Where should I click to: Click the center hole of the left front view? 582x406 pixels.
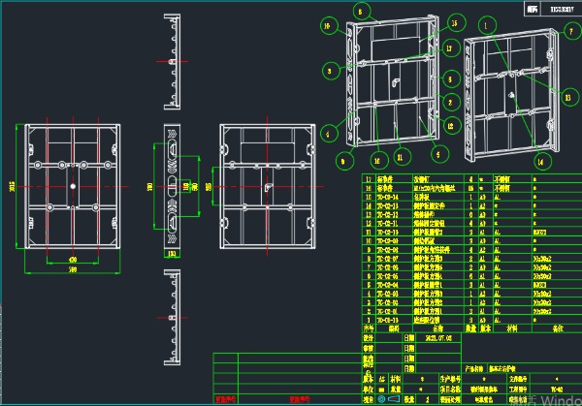pos(73,185)
